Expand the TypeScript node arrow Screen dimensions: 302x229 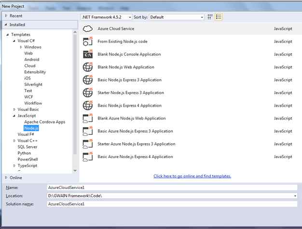14,165
